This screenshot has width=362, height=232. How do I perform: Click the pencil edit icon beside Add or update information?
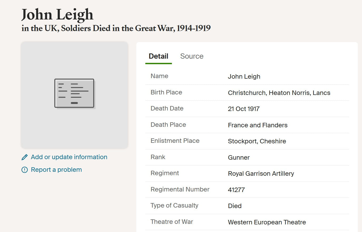pyautogui.click(x=24, y=157)
